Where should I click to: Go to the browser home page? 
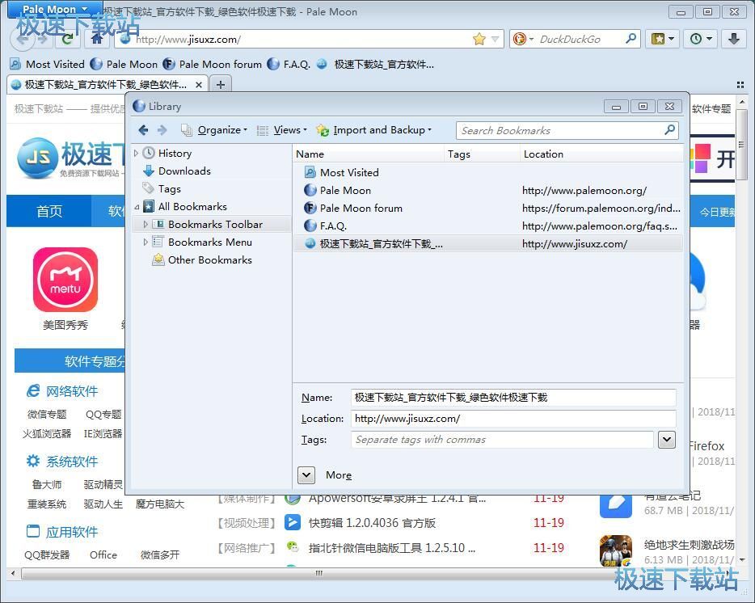[97, 39]
